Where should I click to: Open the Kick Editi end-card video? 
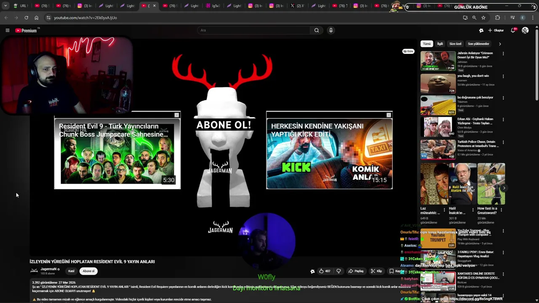(329, 154)
